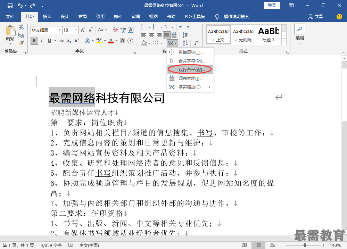Decrease paragraph indent
The image size is (347, 249).
[182, 27]
